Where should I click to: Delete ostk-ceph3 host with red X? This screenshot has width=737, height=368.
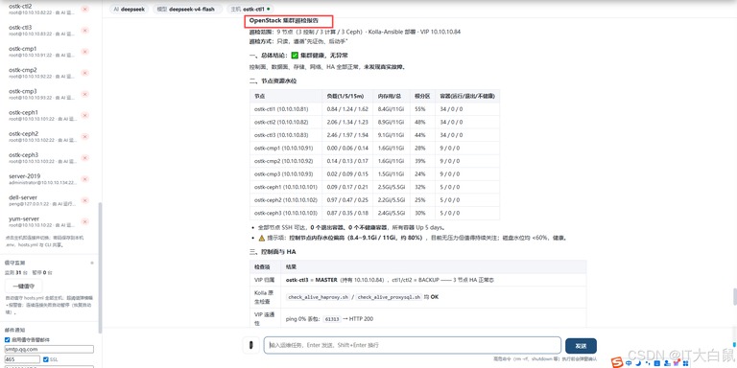click(85, 158)
